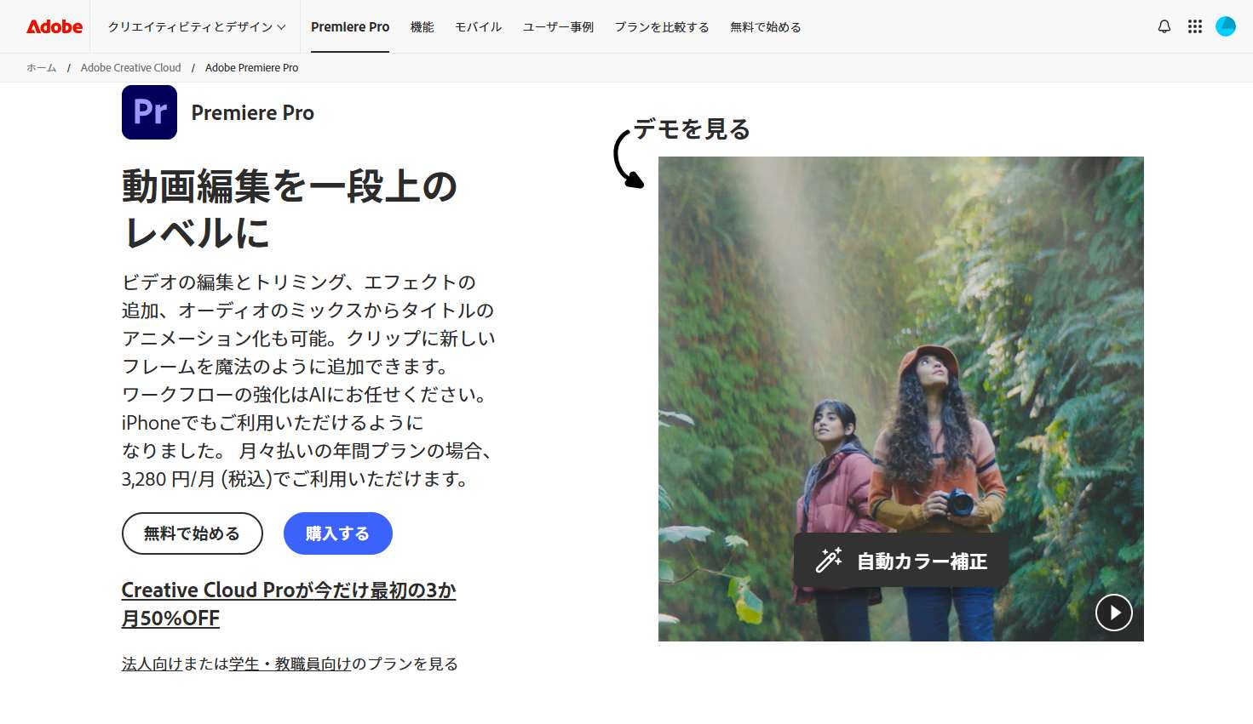Open the app switcher grid icon
This screenshot has width=1253, height=724.
click(x=1195, y=26)
